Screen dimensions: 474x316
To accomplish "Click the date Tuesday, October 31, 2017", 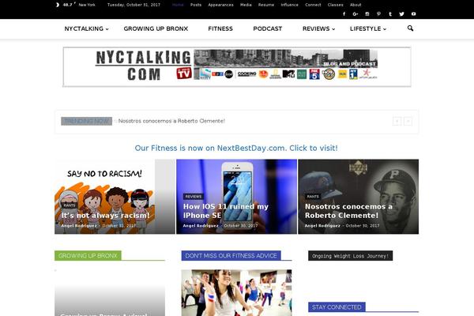I will coord(134,5).
